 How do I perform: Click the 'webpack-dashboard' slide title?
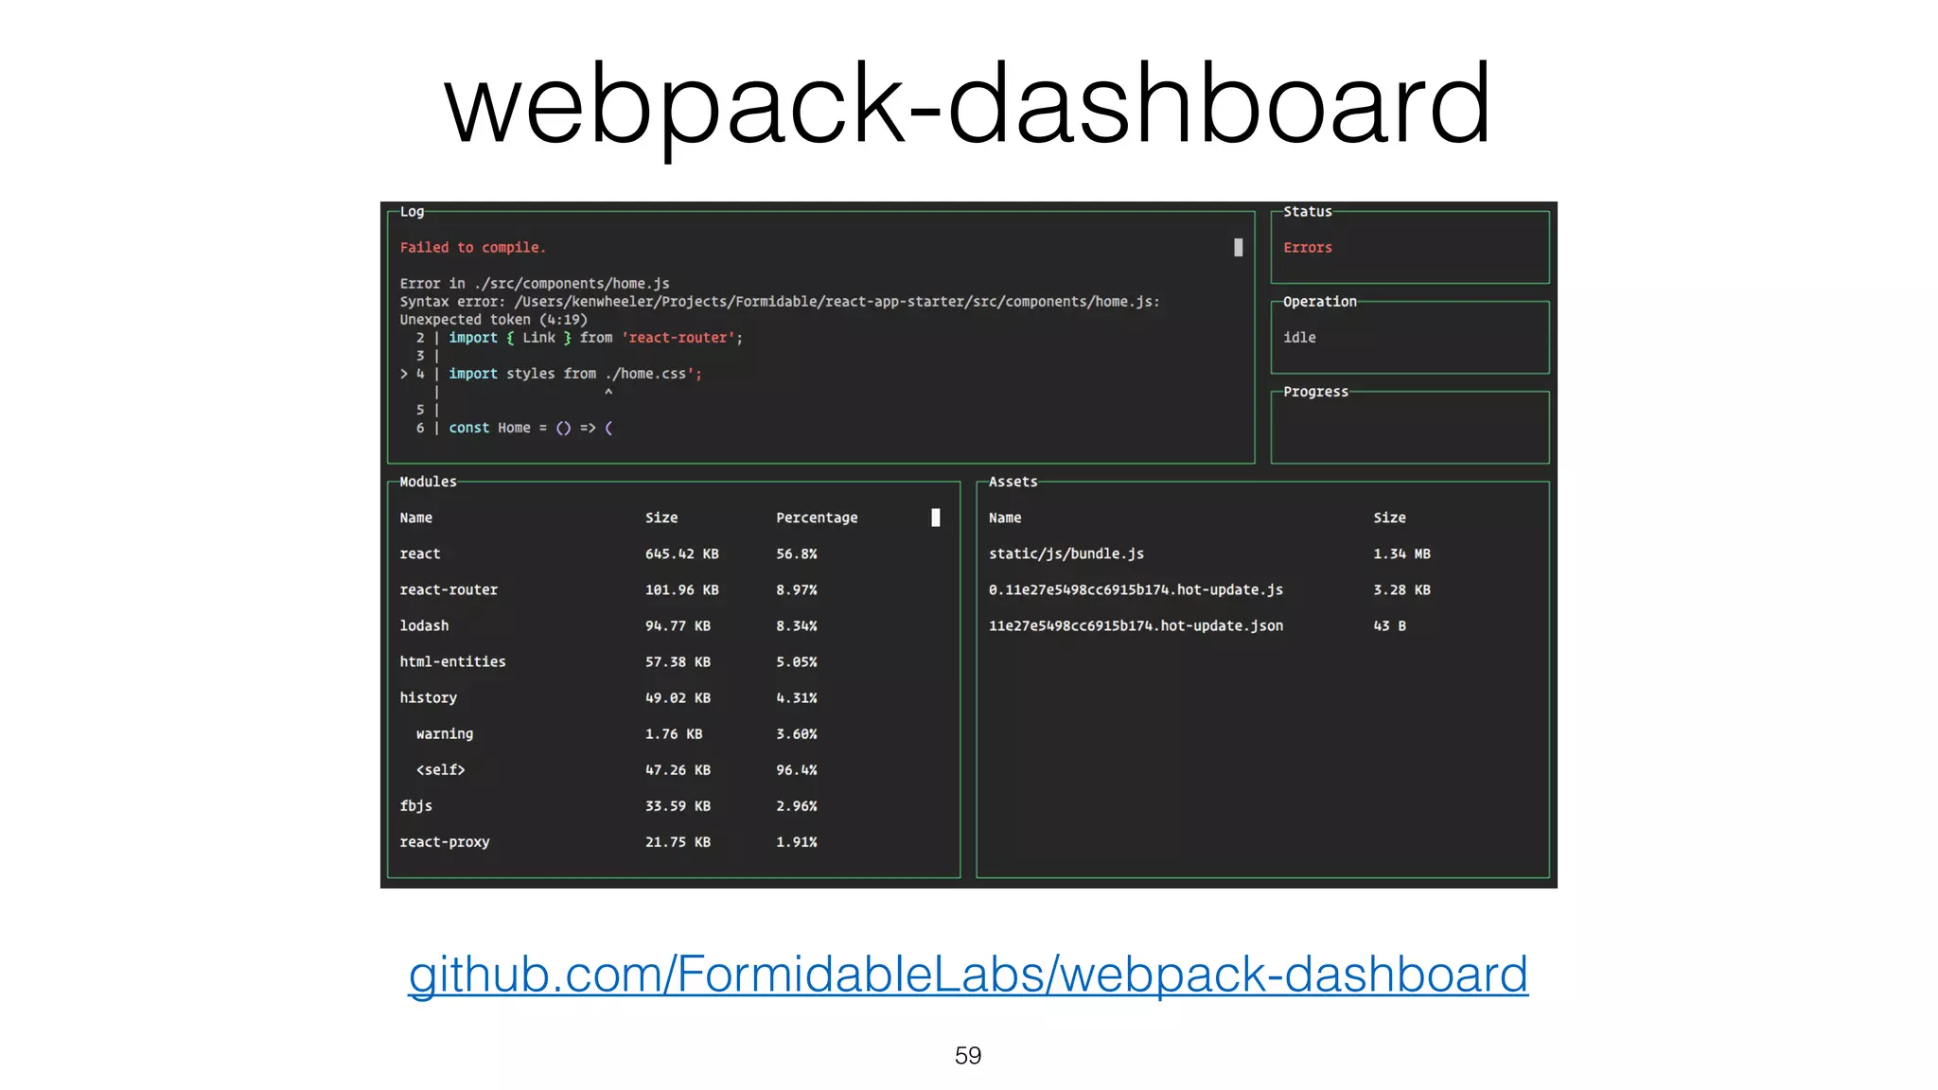(968, 104)
